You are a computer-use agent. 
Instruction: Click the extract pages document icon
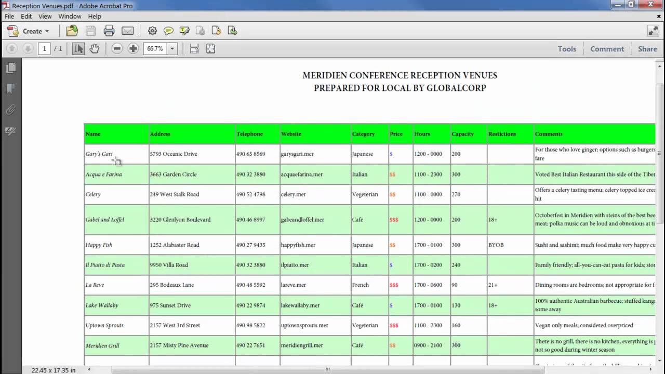click(x=233, y=31)
